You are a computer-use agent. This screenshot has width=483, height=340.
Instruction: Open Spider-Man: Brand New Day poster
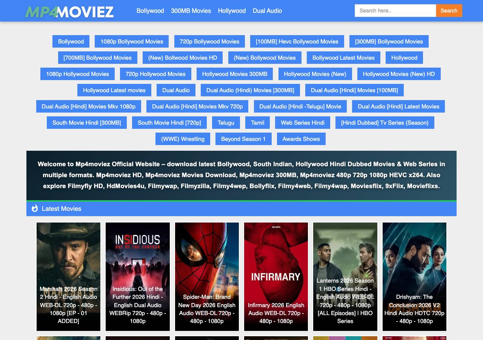[207, 277]
